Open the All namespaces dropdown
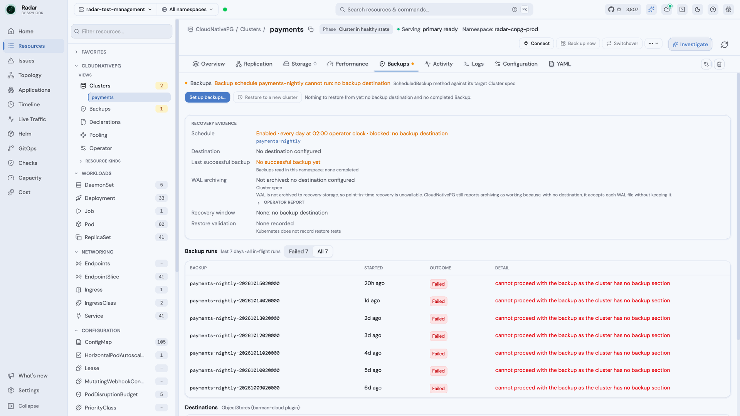Image resolution: width=740 pixels, height=416 pixels. (x=187, y=10)
